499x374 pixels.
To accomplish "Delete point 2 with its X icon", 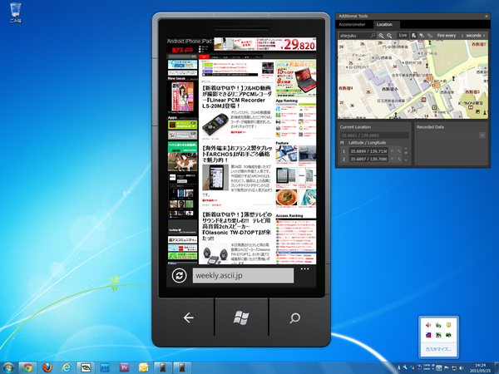I will [x=392, y=159].
